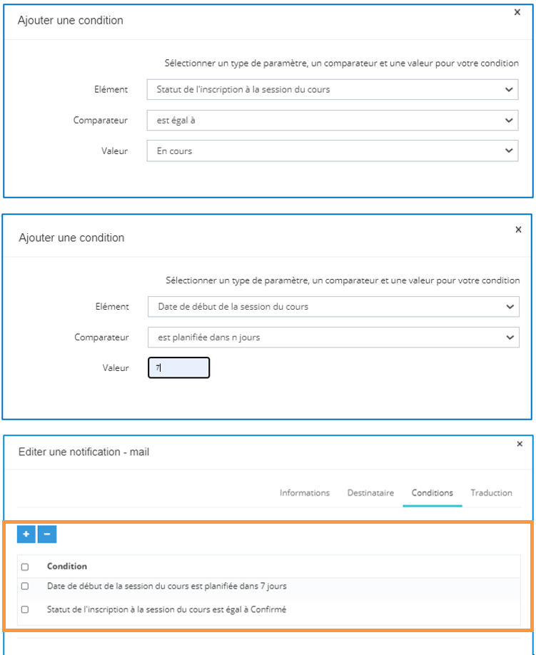The height and width of the screenshot is (655, 536).
Task: Open the Statut de l'inscription Elément dropdown
Action: tap(332, 90)
